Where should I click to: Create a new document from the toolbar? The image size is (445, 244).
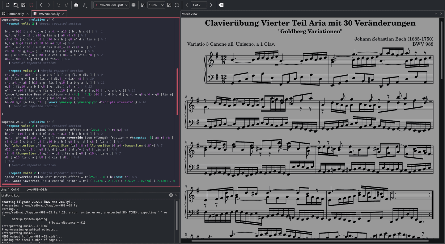tap(8, 5)
